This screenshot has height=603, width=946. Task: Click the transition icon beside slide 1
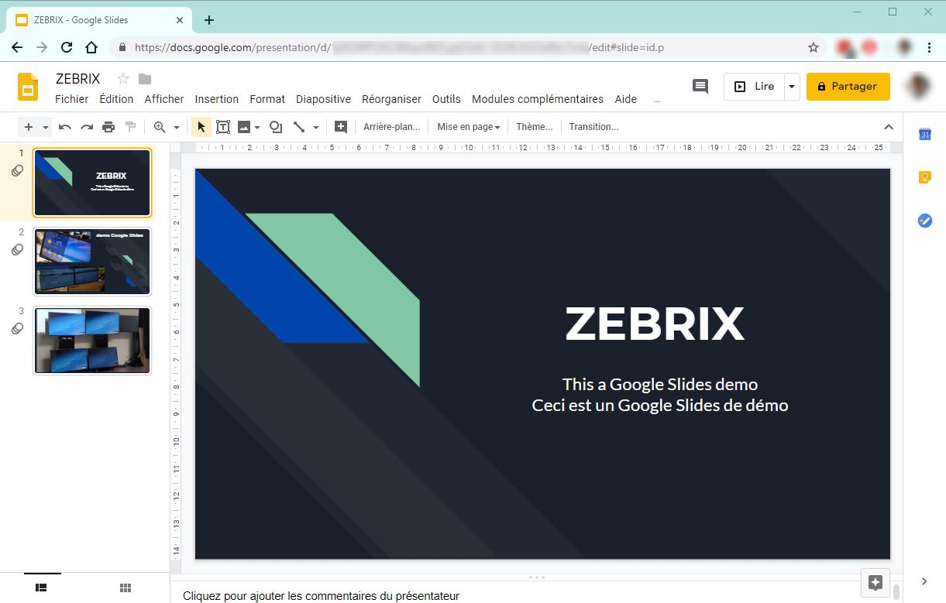point(17,171)
